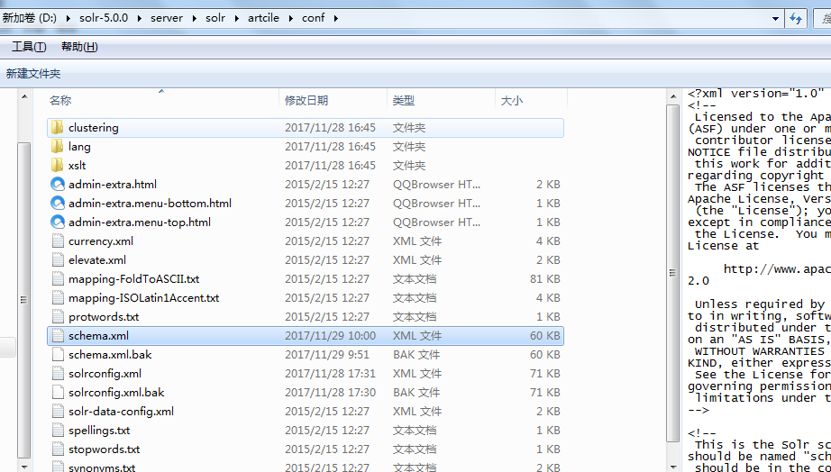Select schema.xml.bak file name
The image size is (831, 472).
tap(110, 354)
